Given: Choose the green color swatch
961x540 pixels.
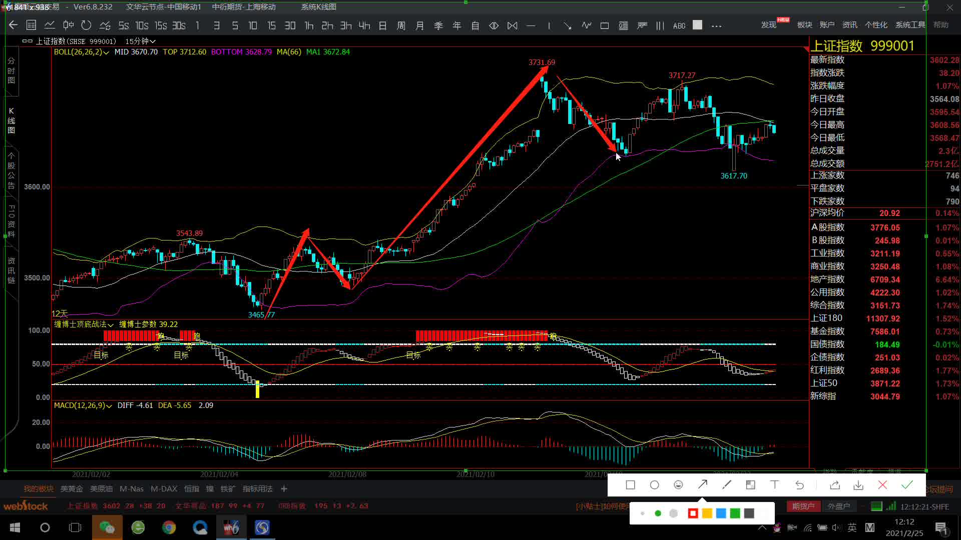Looking at the screenshot, I should pos(735,513).
